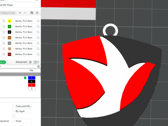The image size is (168, 126).
Task: Open filament 2 Bambu PLA Basic dropdown
Action: click(24, 21)
